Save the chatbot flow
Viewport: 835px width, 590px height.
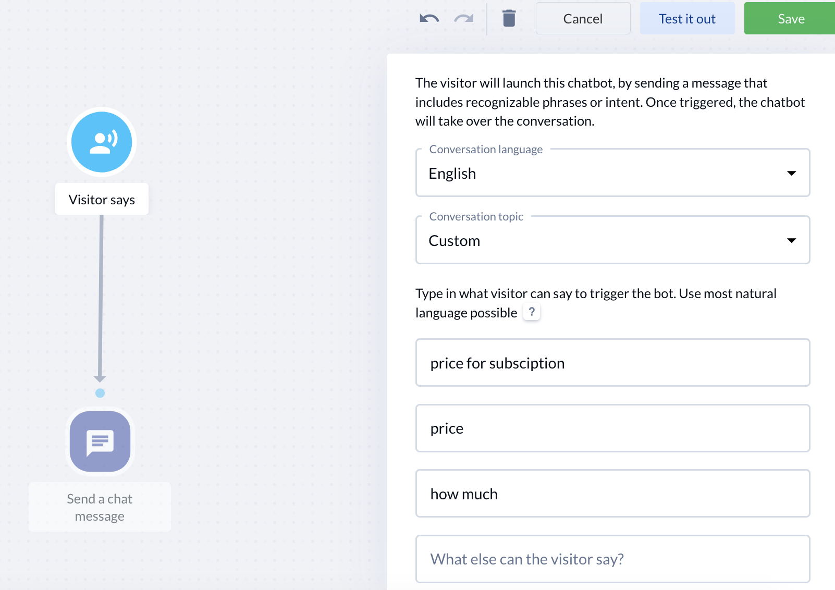[x=790, y=19]
